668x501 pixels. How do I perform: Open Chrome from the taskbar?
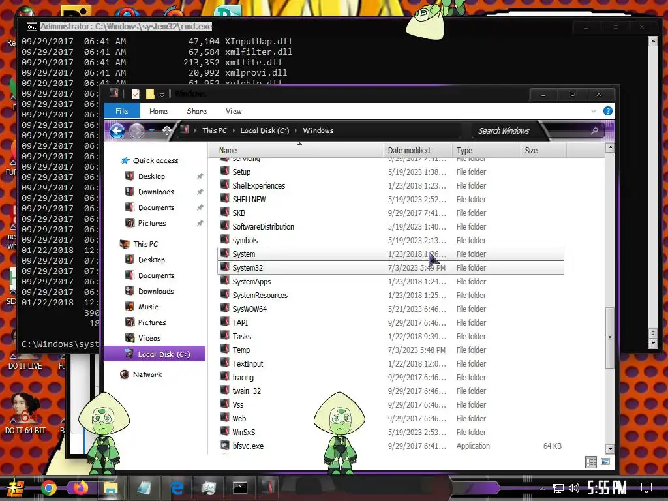point(49,488)
